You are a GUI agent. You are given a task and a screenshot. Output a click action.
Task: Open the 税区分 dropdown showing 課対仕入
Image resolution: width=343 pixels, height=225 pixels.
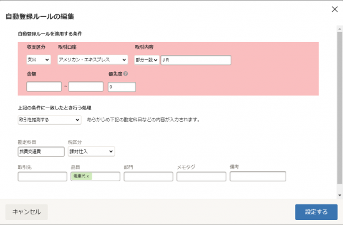91,151
